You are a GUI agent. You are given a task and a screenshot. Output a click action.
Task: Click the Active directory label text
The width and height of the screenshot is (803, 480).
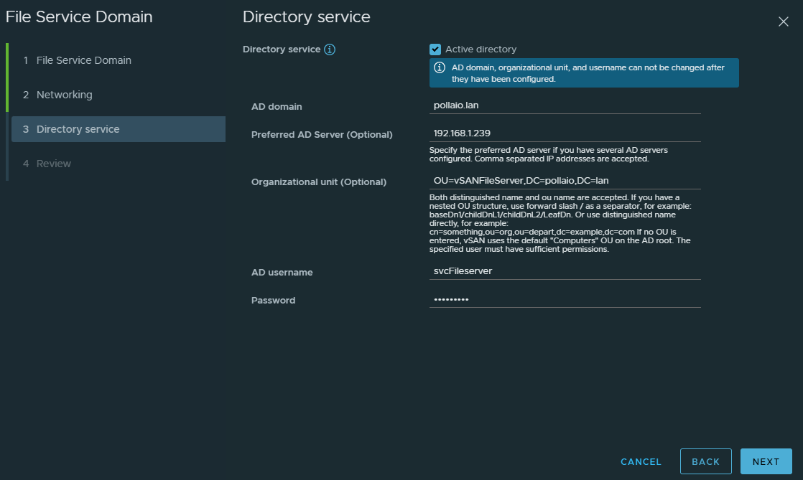tap(481, 50)
